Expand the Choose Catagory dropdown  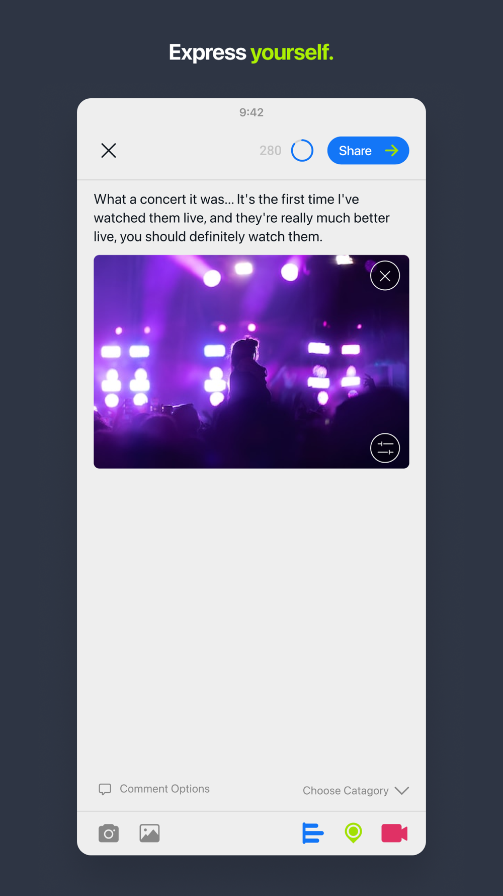click(x=356, y=790)
